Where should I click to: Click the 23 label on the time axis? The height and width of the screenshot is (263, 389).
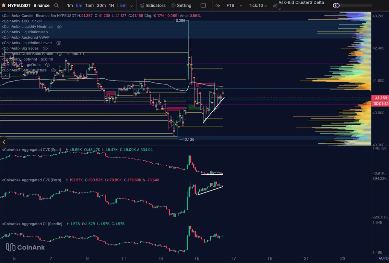tap(343, 258)
